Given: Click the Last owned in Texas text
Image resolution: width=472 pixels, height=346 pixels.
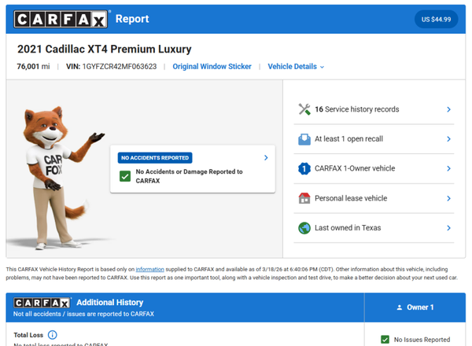Looking at the screenshot, I should point(348,228).
